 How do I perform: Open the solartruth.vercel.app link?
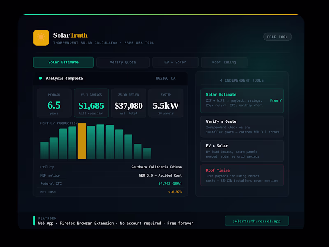coord(257,221)
